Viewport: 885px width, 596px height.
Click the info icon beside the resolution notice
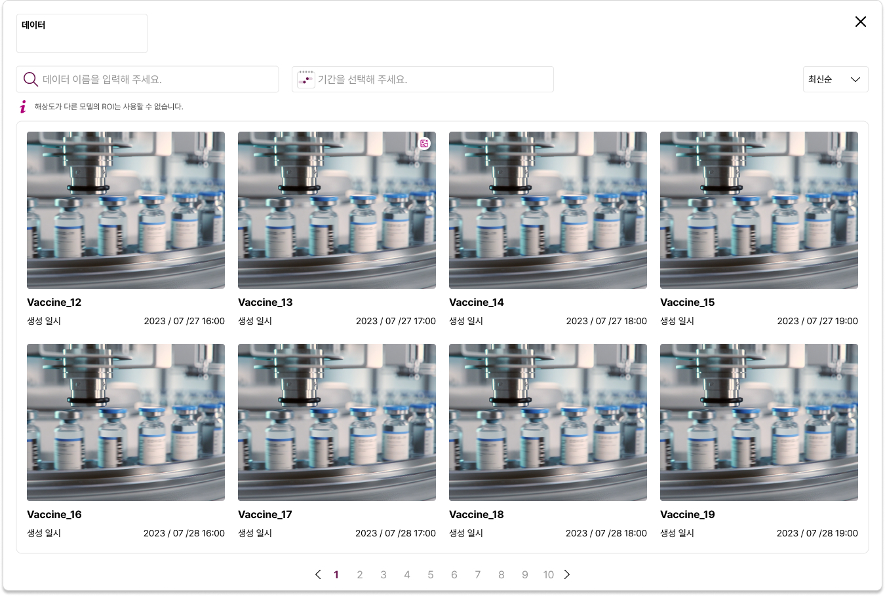pos(23,107)
